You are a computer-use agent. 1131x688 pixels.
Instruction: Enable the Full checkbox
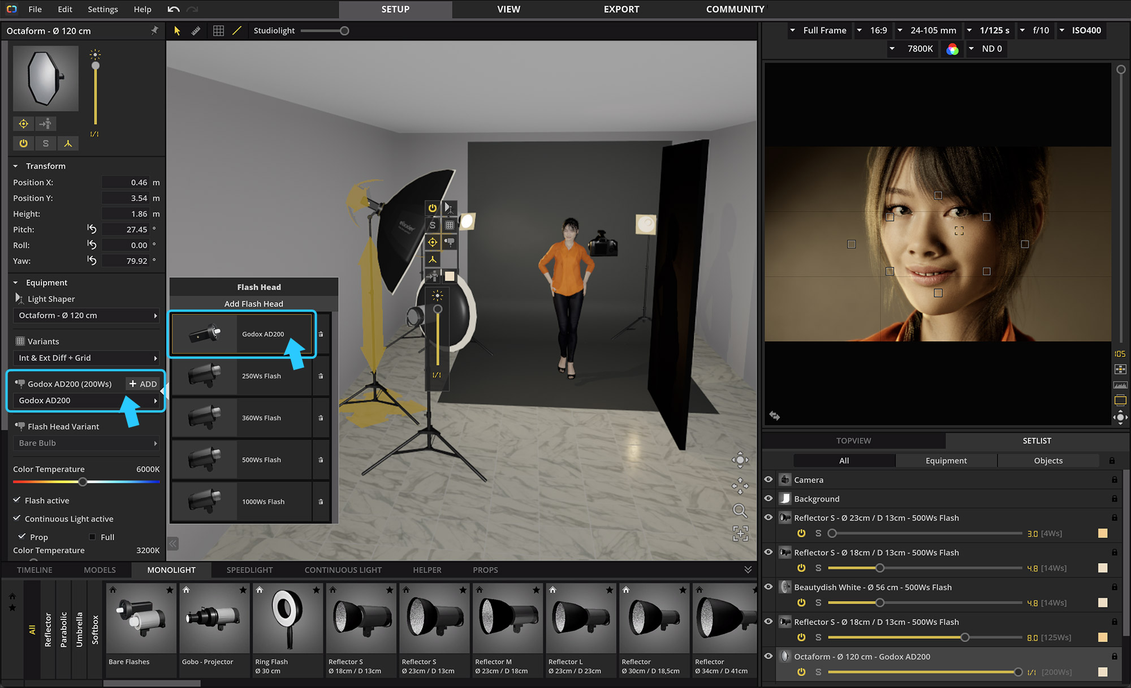tap(92, 537)
